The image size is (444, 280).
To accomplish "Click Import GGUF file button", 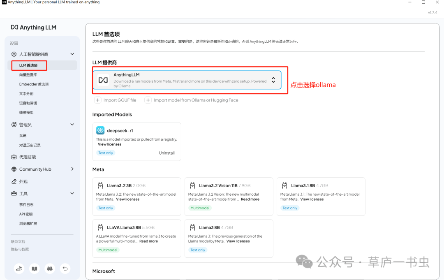I will (115, 100).
